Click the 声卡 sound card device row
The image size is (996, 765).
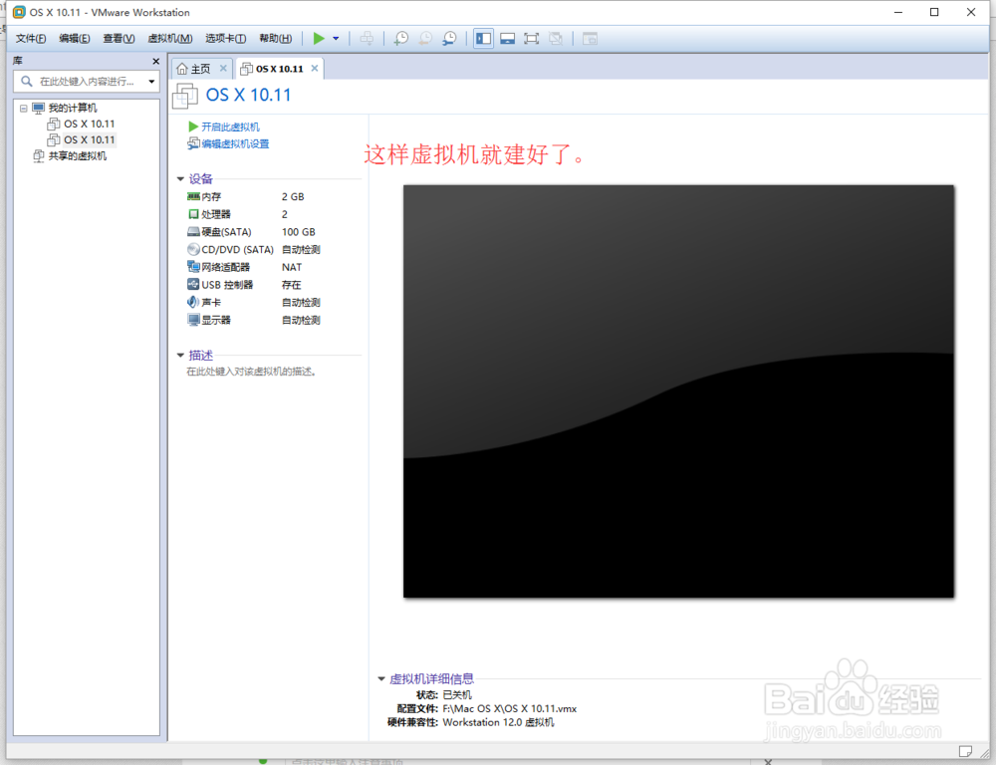254,303
